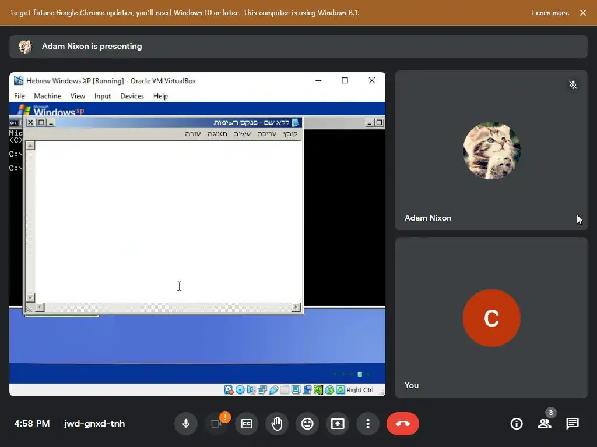Image resolution: width=597 pixels, height=447 pixels.
Task: Dismiss the Chrome update banner
Action: pos(582,13)
